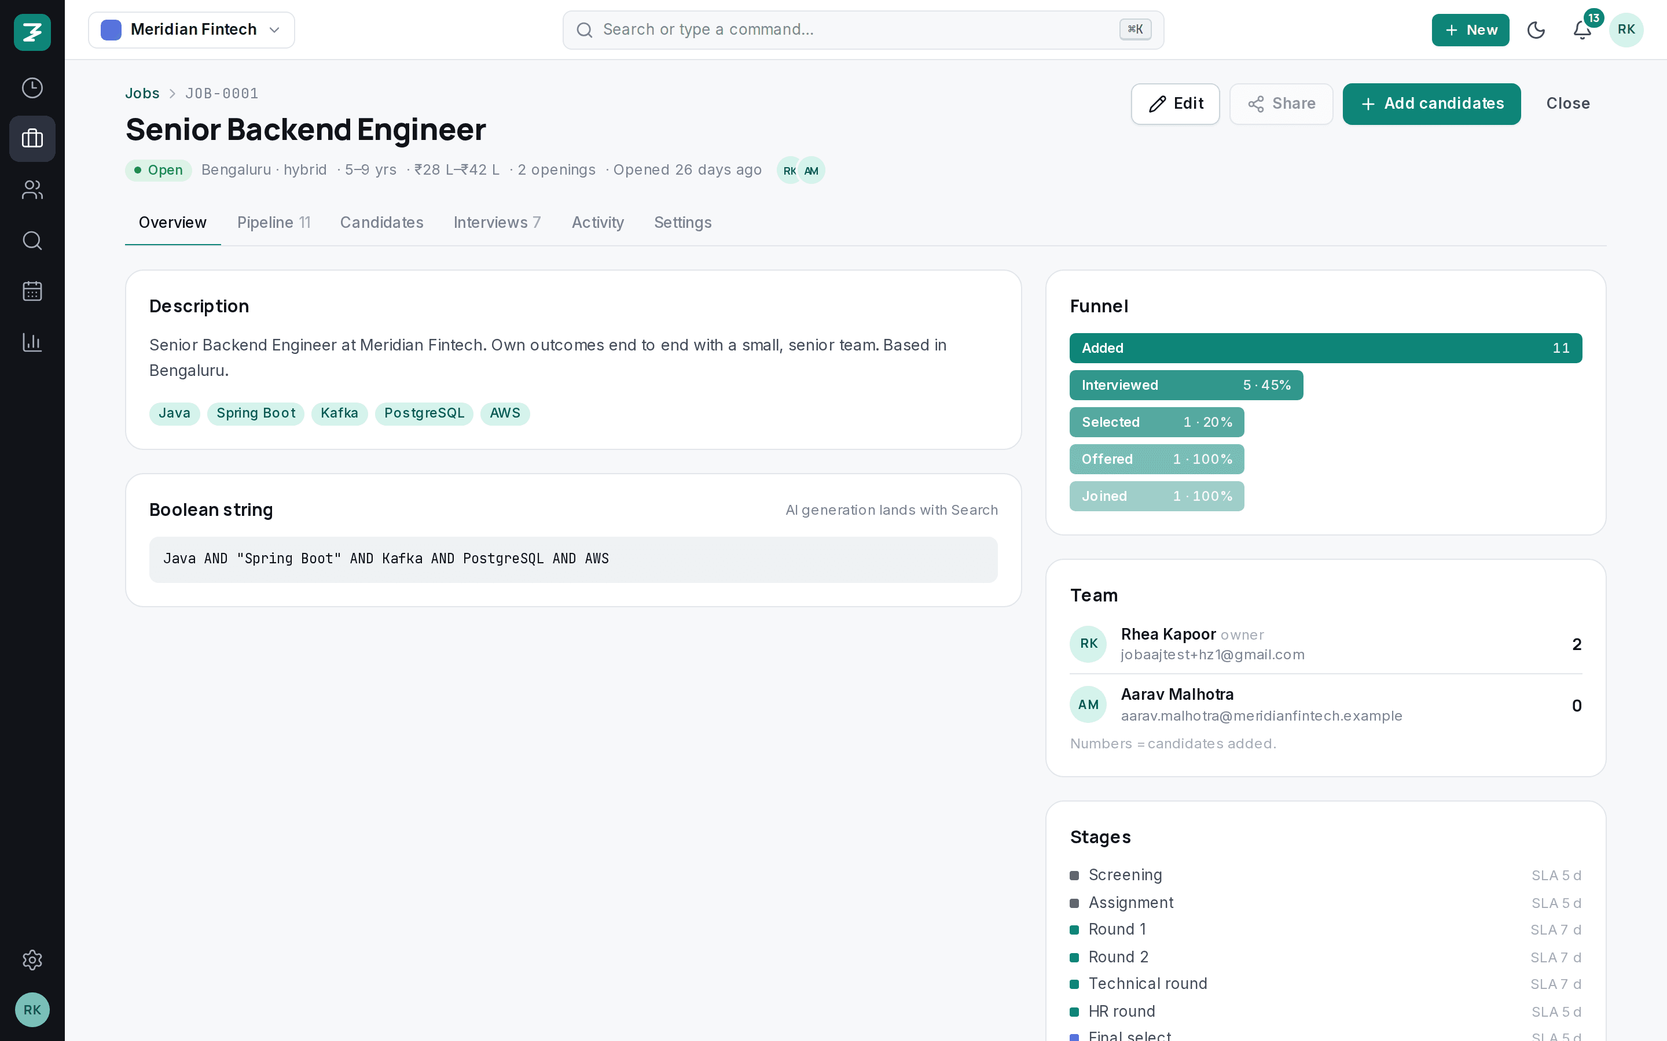The image size is (1667, 1041).
Task: Open the calendar icon in the sidebar
Action: (32, 291)
